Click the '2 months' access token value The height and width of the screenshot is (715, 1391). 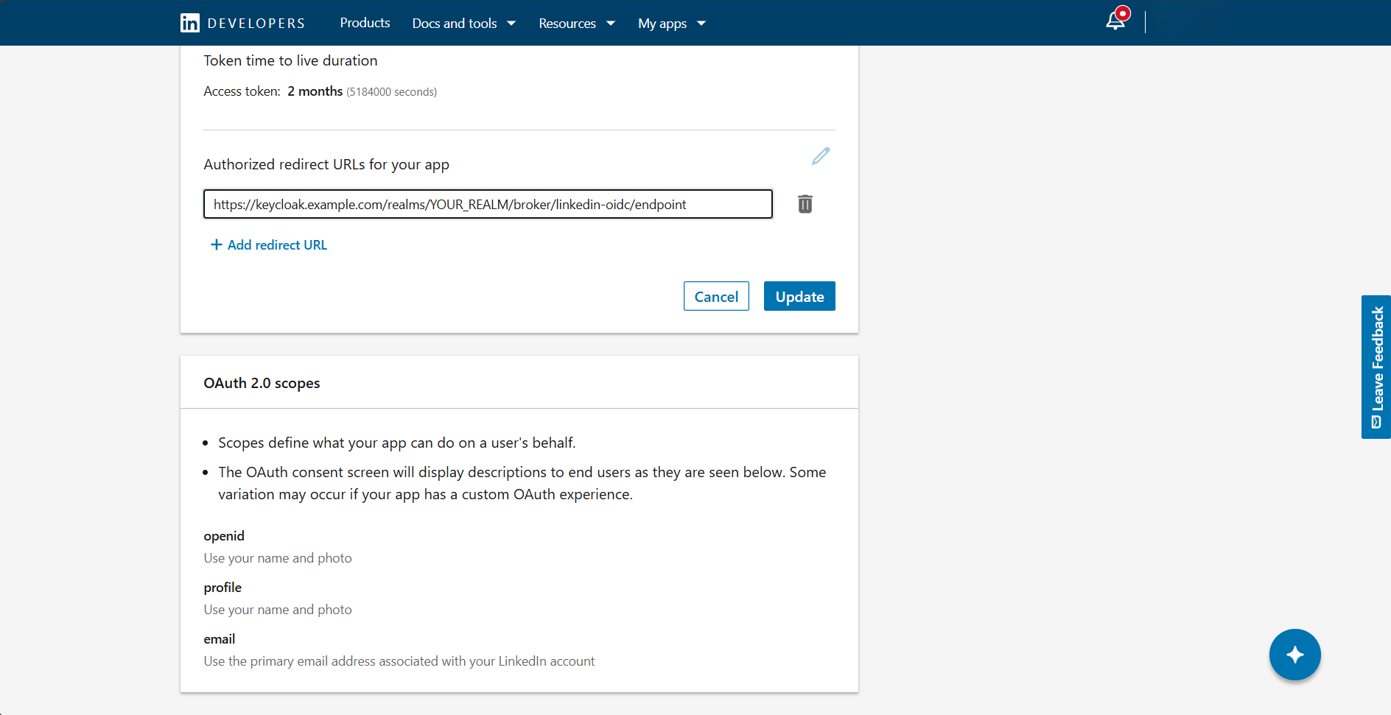[x=315, y=91]
